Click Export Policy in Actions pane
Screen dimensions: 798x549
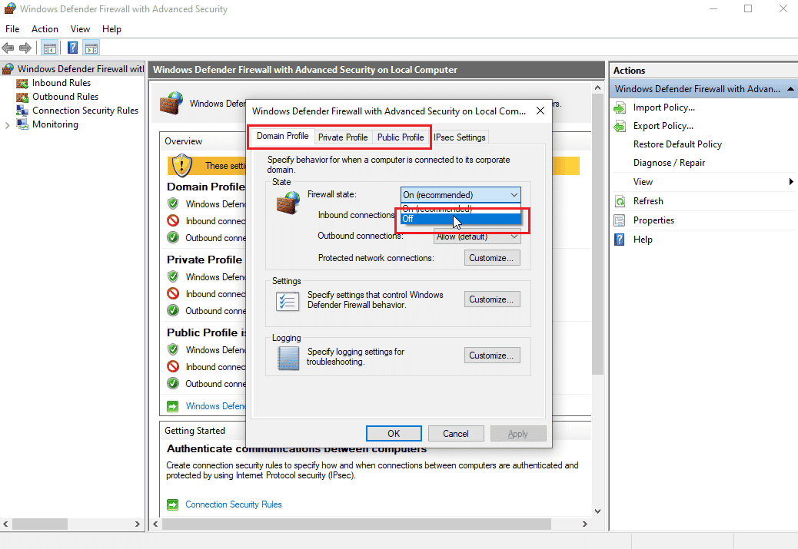(x=663, y=126)
